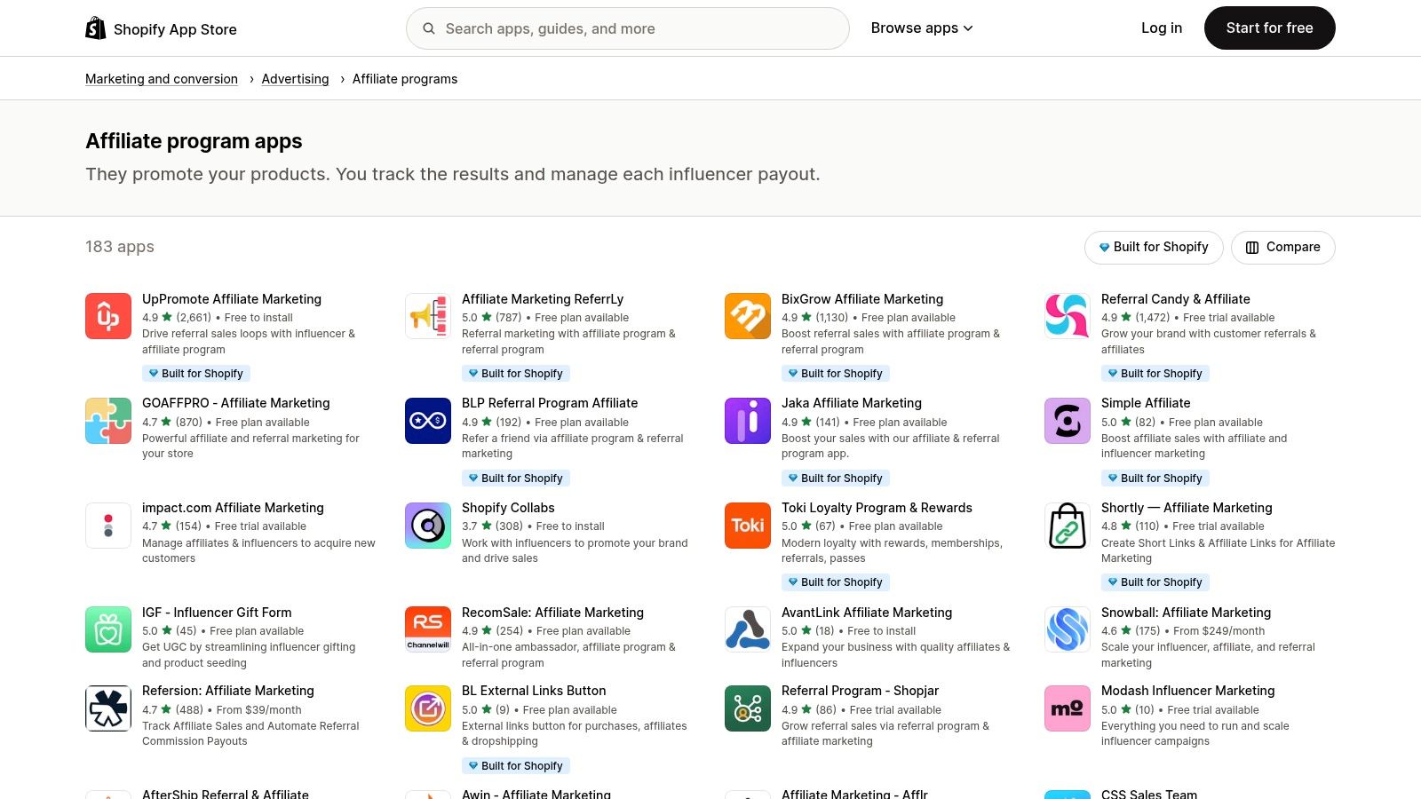Image resolution: width=1421 pixels, height=799 pixels.
Task: Open the Jaka Affiliate Marketing app icon
Action: pyautogui.click(x=748, y=421)
